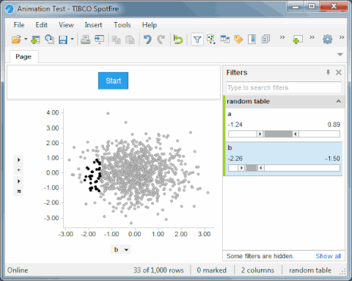The height and width of the screenshot is (281, 352).
Task: Click the blue Start button
Action: 113,81
